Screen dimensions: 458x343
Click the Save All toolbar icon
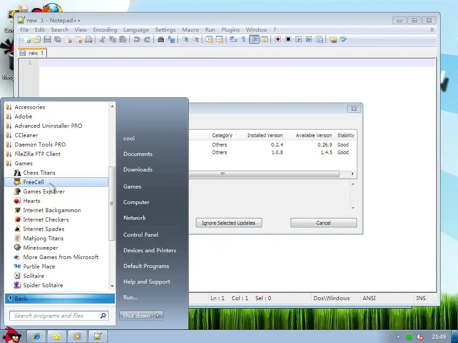point(58,39)
